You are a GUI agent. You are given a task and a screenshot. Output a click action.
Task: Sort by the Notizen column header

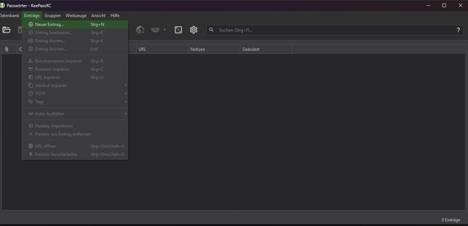[214, 49]
